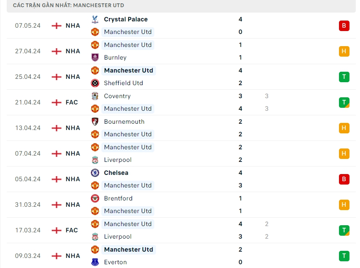Open the Coventry team link

point(117,96)
